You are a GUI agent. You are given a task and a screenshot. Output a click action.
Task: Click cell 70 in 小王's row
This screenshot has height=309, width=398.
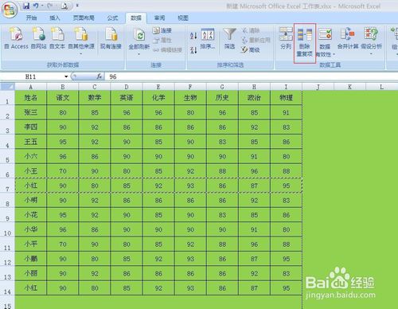click(63, 171)
